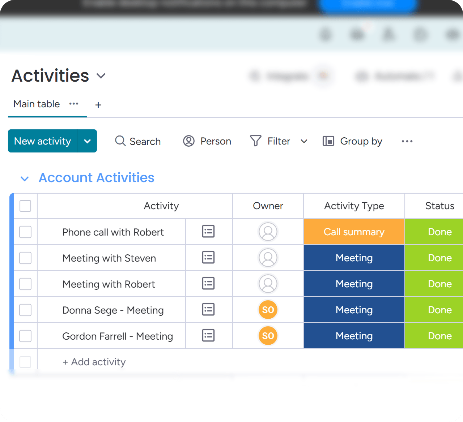Click Add activity row
Screen dimensions: 463x422
[94, 362]
